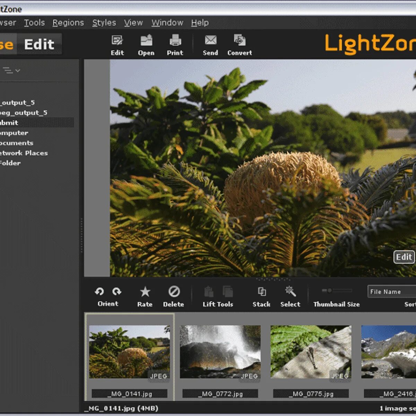This screenshot has height=416, width=416.
Task: Print the selected image
Action: click(x=175, y=45)
